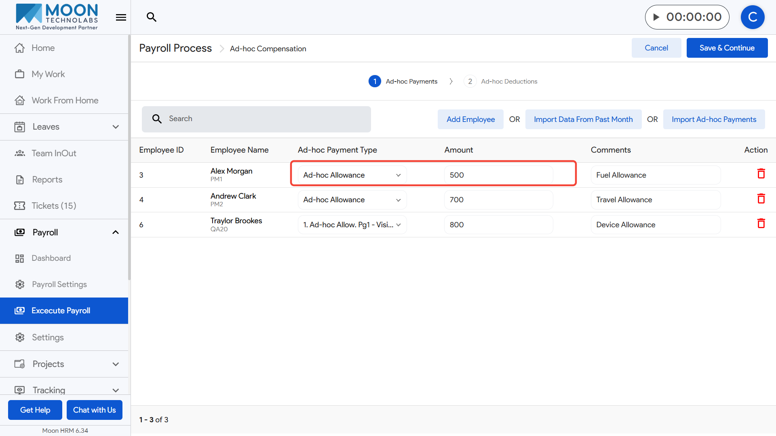Collapse the Payroll section
This screenshot has height=436, width=776.
tap(115, 233)
